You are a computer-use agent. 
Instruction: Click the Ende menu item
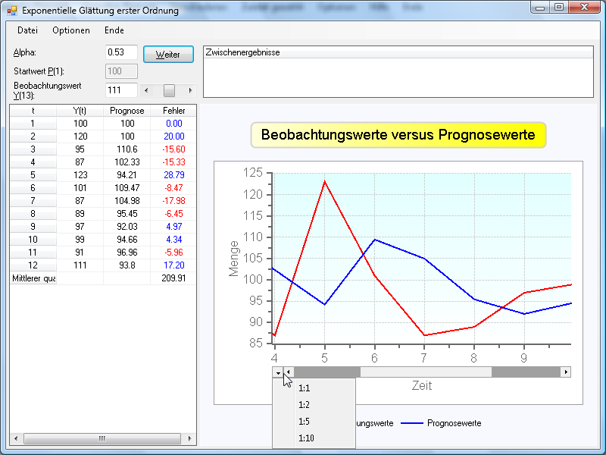[114, 30]
